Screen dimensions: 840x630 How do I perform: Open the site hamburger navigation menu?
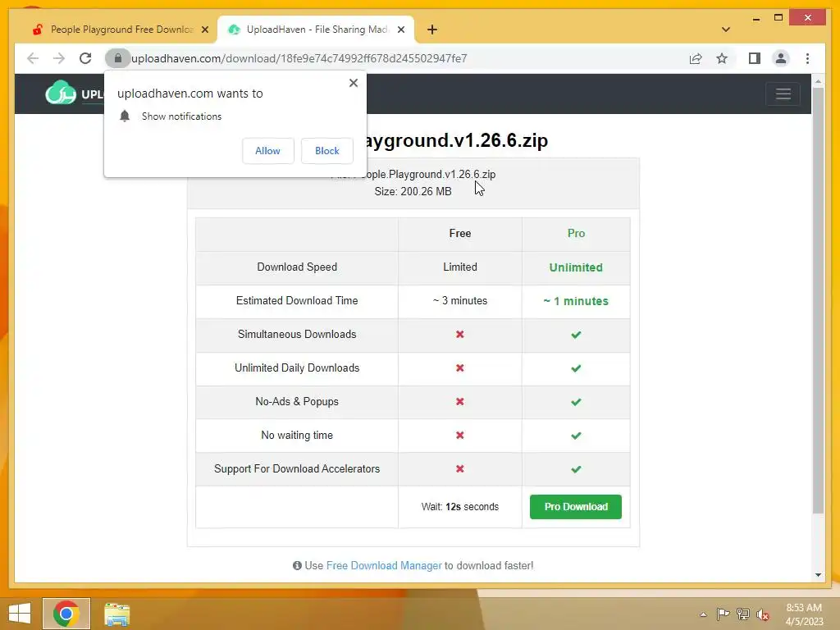[x=783, y=94]
